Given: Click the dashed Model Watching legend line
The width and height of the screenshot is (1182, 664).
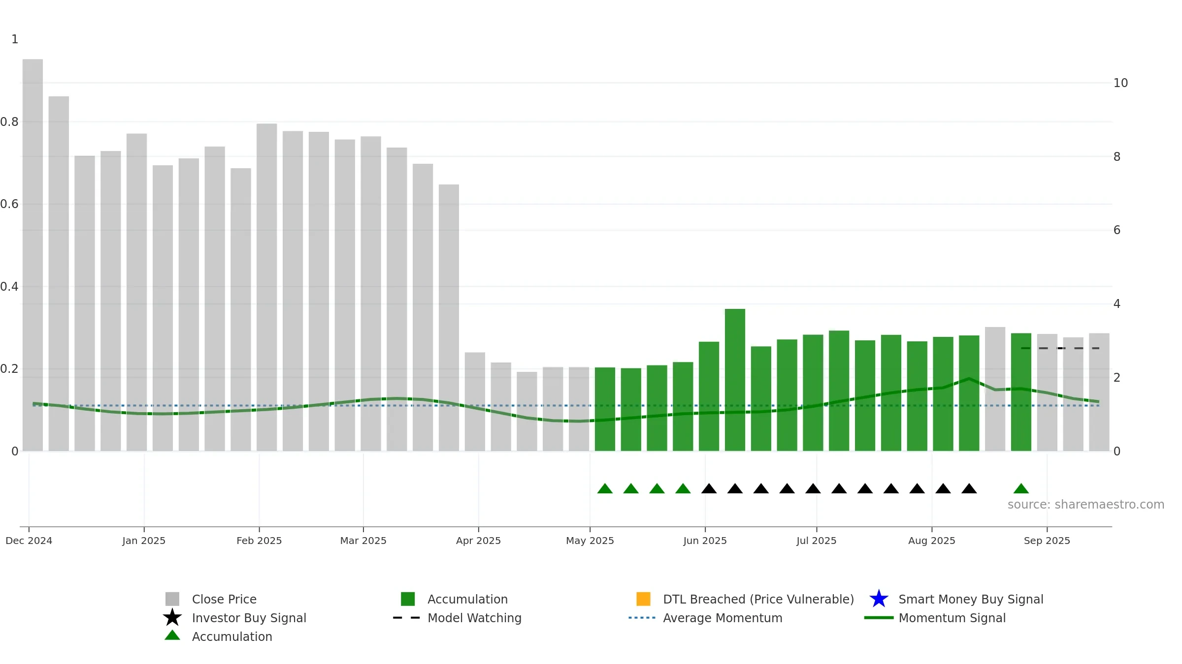Looking at the screenshot, I should point(407,617).
